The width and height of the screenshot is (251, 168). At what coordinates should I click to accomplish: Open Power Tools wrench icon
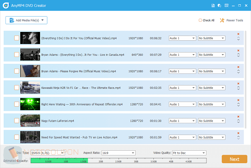pos(222,20)
